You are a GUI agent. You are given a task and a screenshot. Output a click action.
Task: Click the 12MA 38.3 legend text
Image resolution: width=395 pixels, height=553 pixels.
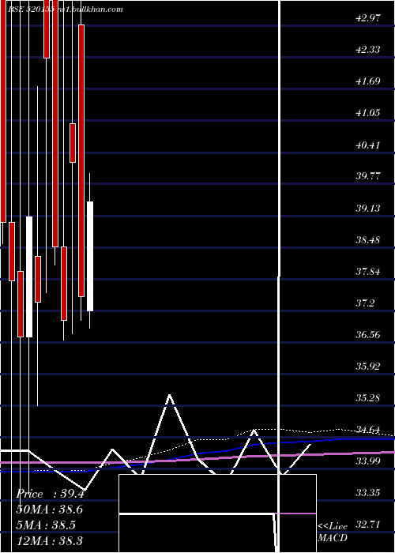[x=49, y=540]
